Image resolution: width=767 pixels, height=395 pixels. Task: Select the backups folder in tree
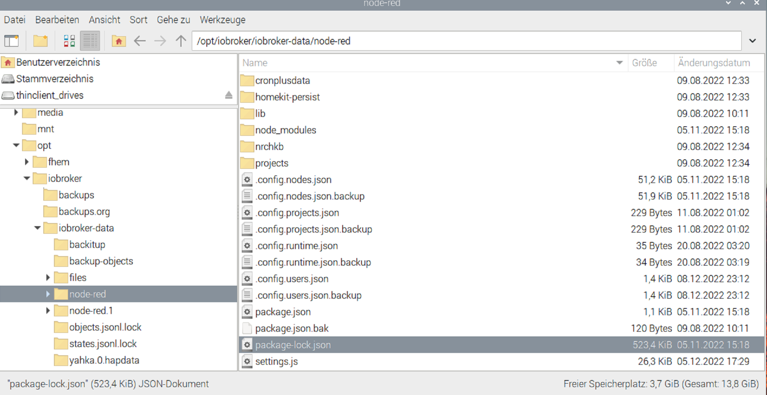point(69,195)
